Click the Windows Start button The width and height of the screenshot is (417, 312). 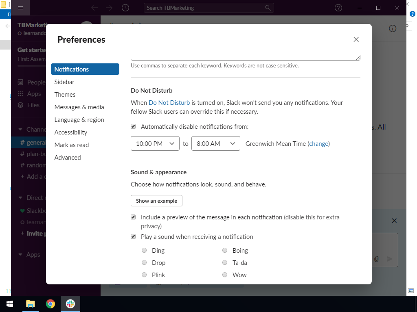pyautogui.click(x=9, y=304)
